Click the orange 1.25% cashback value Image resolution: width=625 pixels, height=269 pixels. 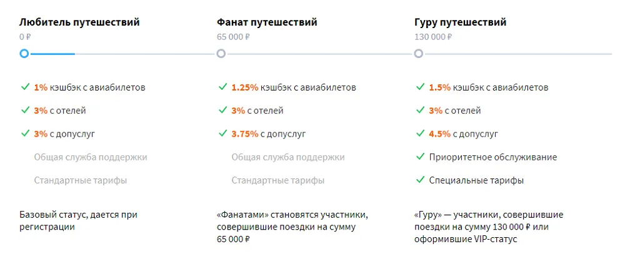(x=245, y=87)
